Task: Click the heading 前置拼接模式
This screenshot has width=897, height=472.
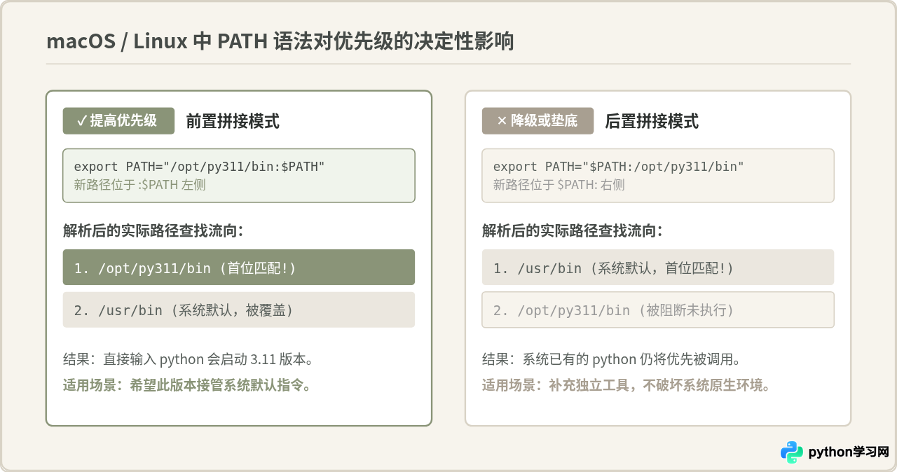Action: tap(233, 121)
